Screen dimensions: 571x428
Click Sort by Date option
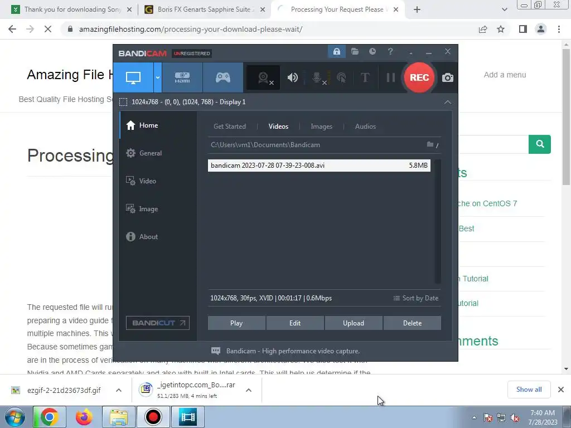coord(416,298)
